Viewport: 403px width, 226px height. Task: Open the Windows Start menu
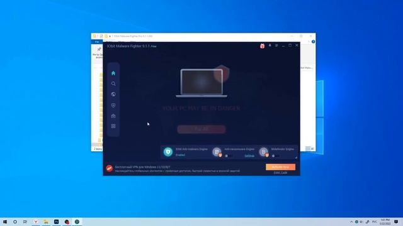click(5, 222)
